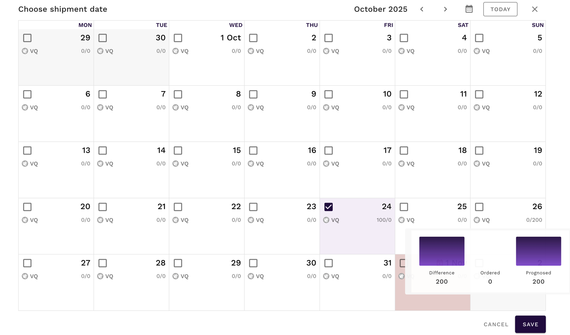
Task: Click the VQ icon on October 31
Action: 326,276
